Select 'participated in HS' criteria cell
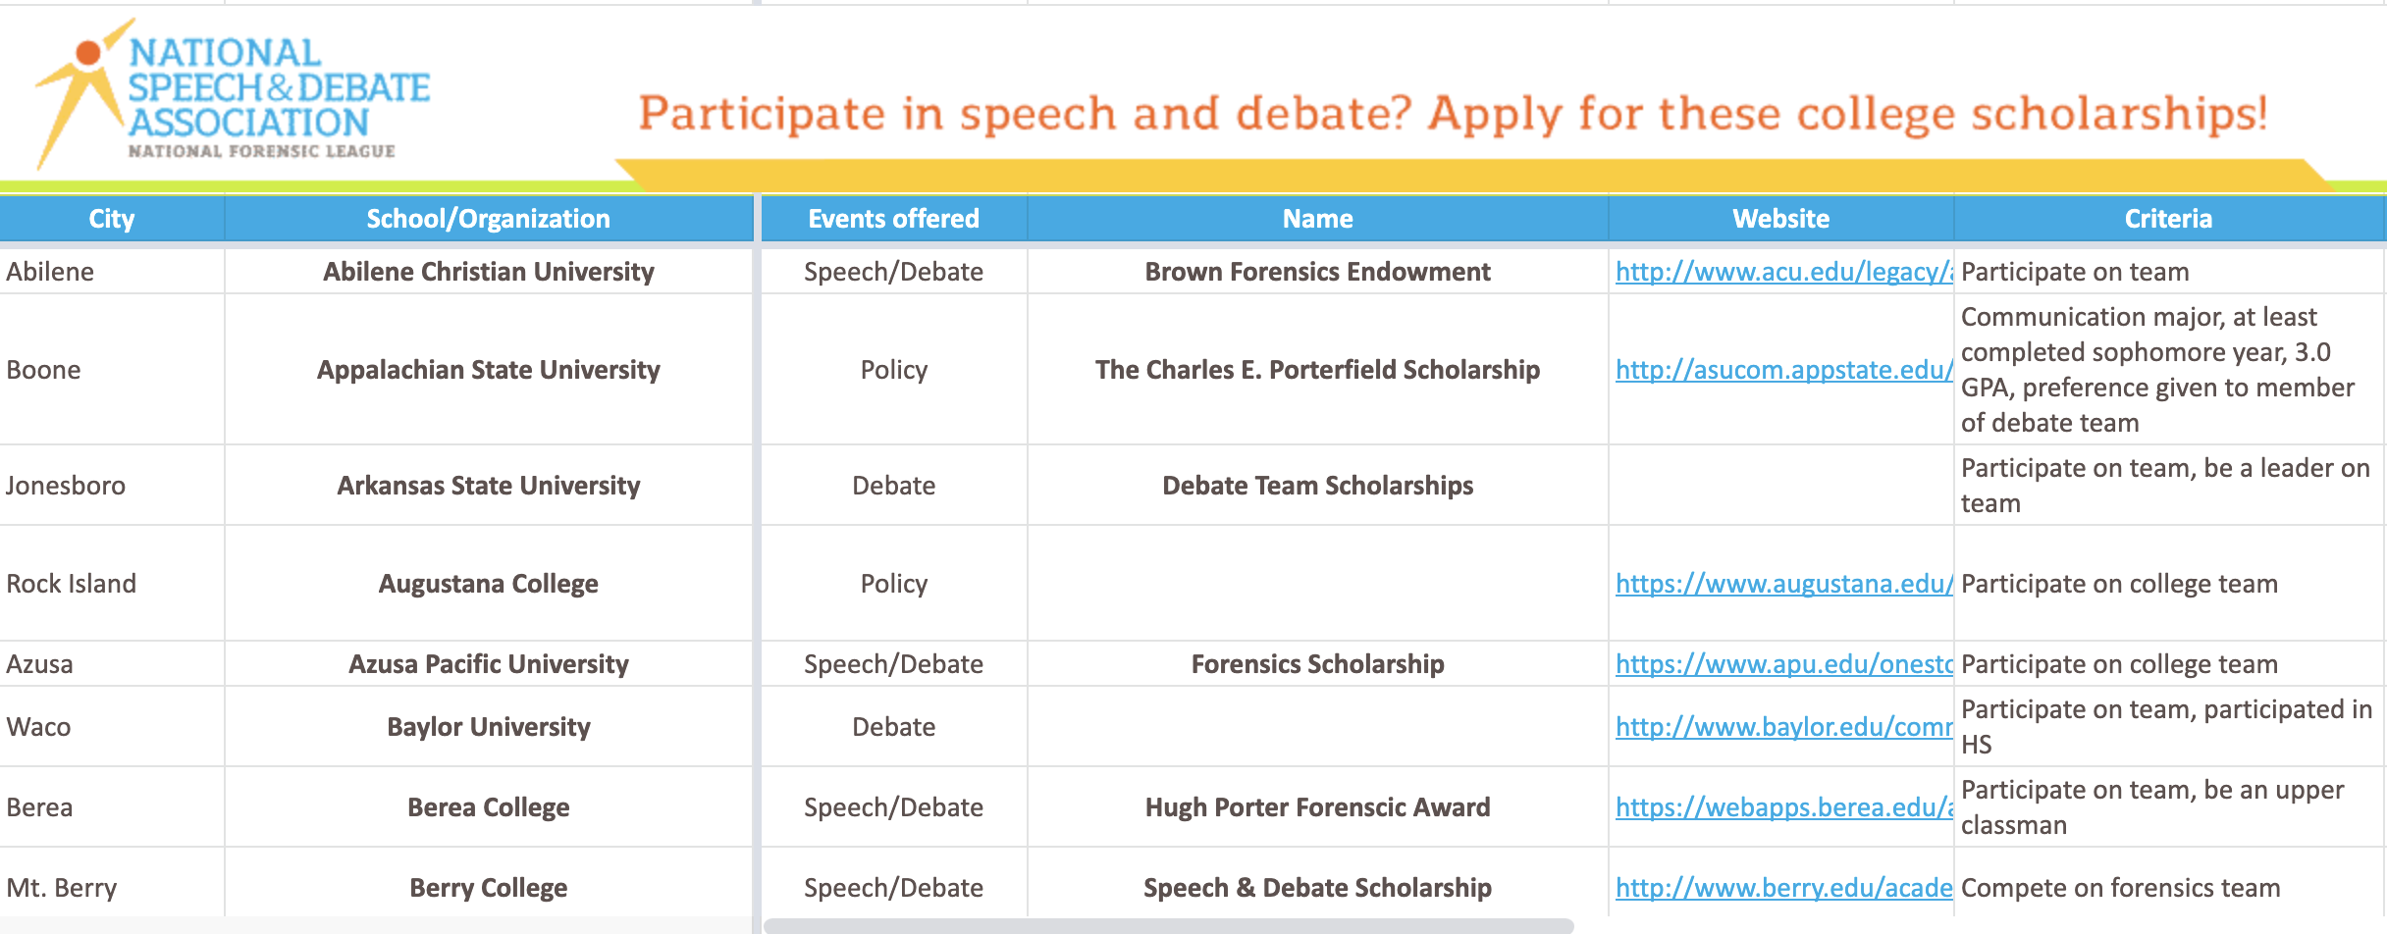This screenshot has width=2387, height=934. click(x=2169, y=727)
